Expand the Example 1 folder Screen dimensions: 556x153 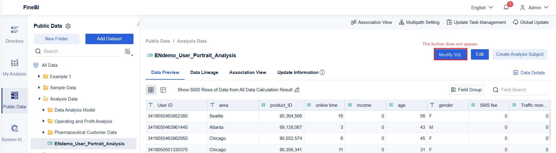[x=39, y=76]
